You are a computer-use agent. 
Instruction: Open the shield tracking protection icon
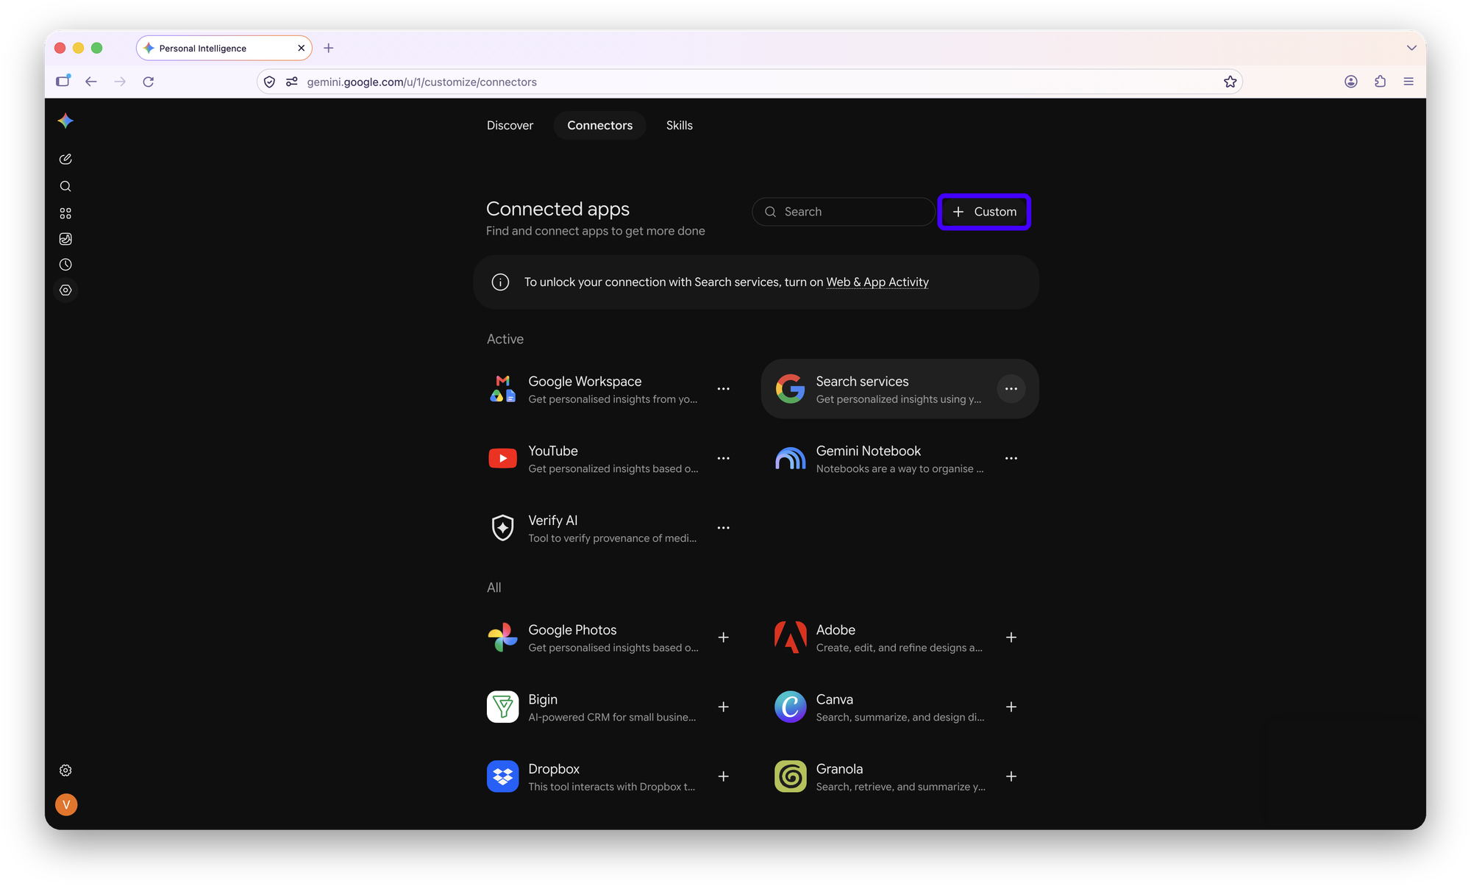click(270, 82)
